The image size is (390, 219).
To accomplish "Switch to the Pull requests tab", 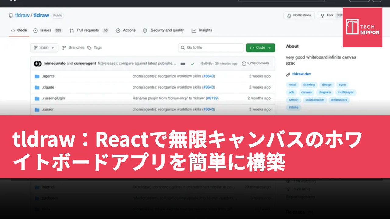I will pyautogui.click(x=89, y=30).
